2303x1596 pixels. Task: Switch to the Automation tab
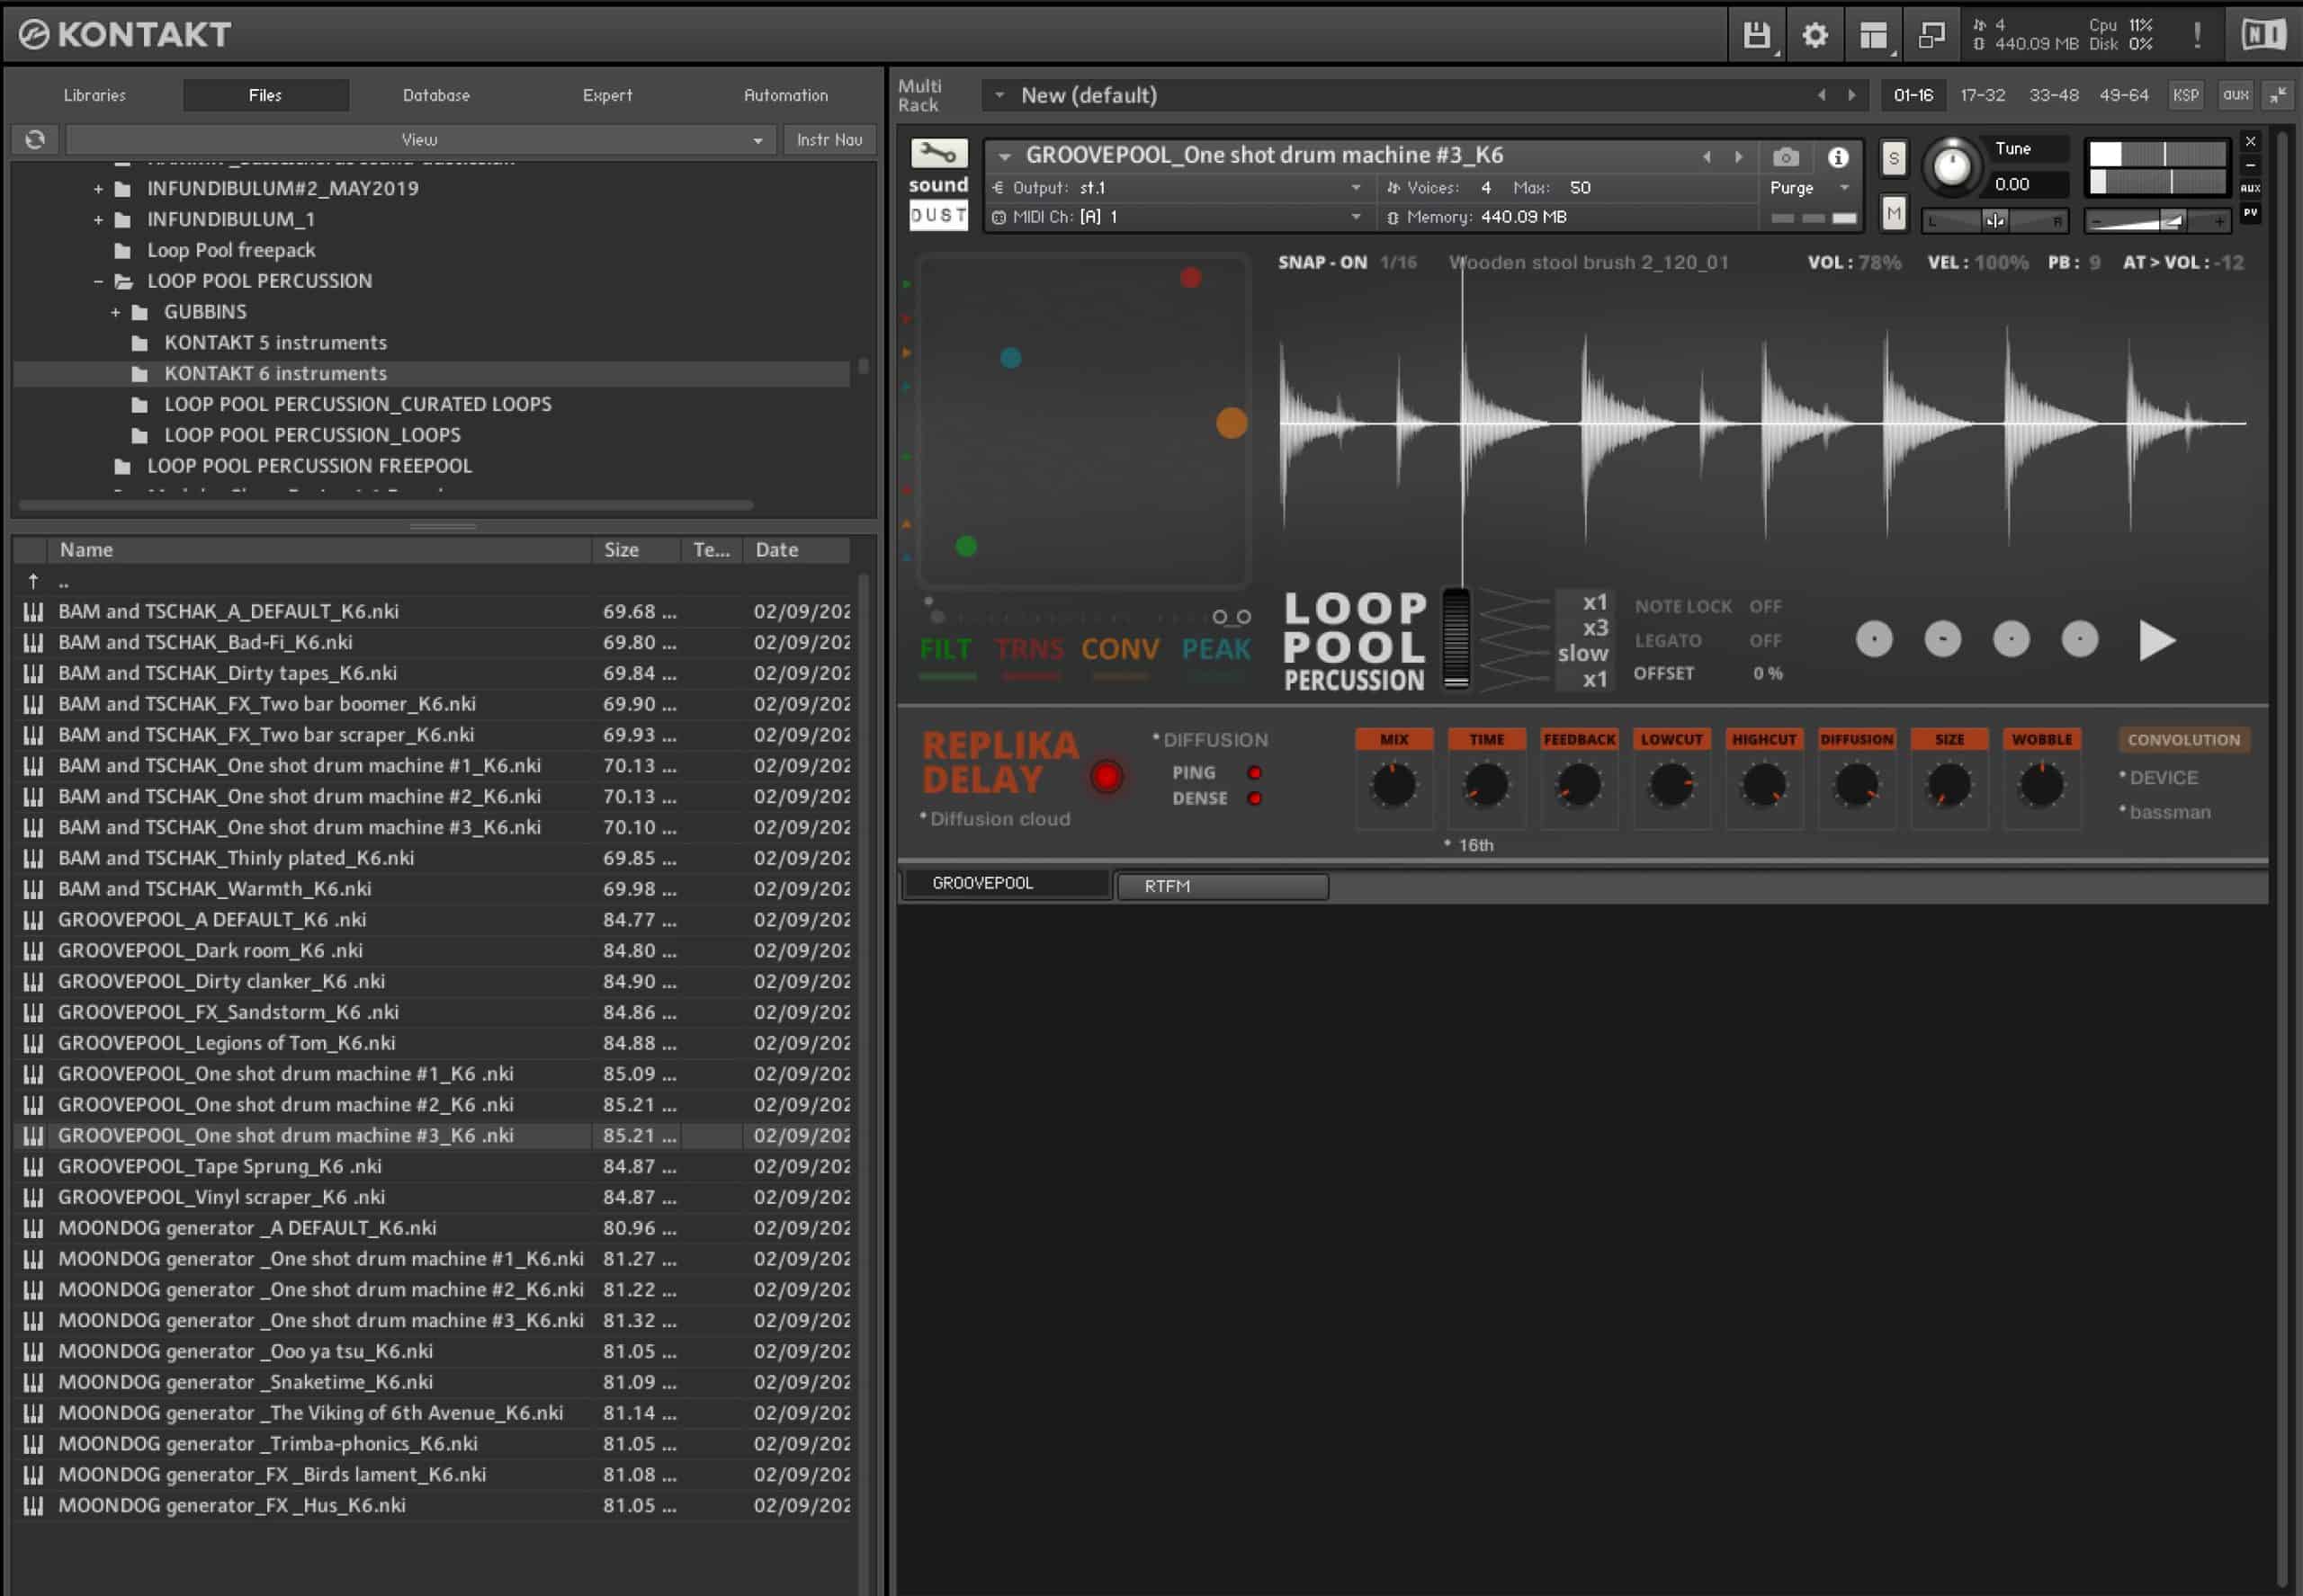[x=785, y=95]
